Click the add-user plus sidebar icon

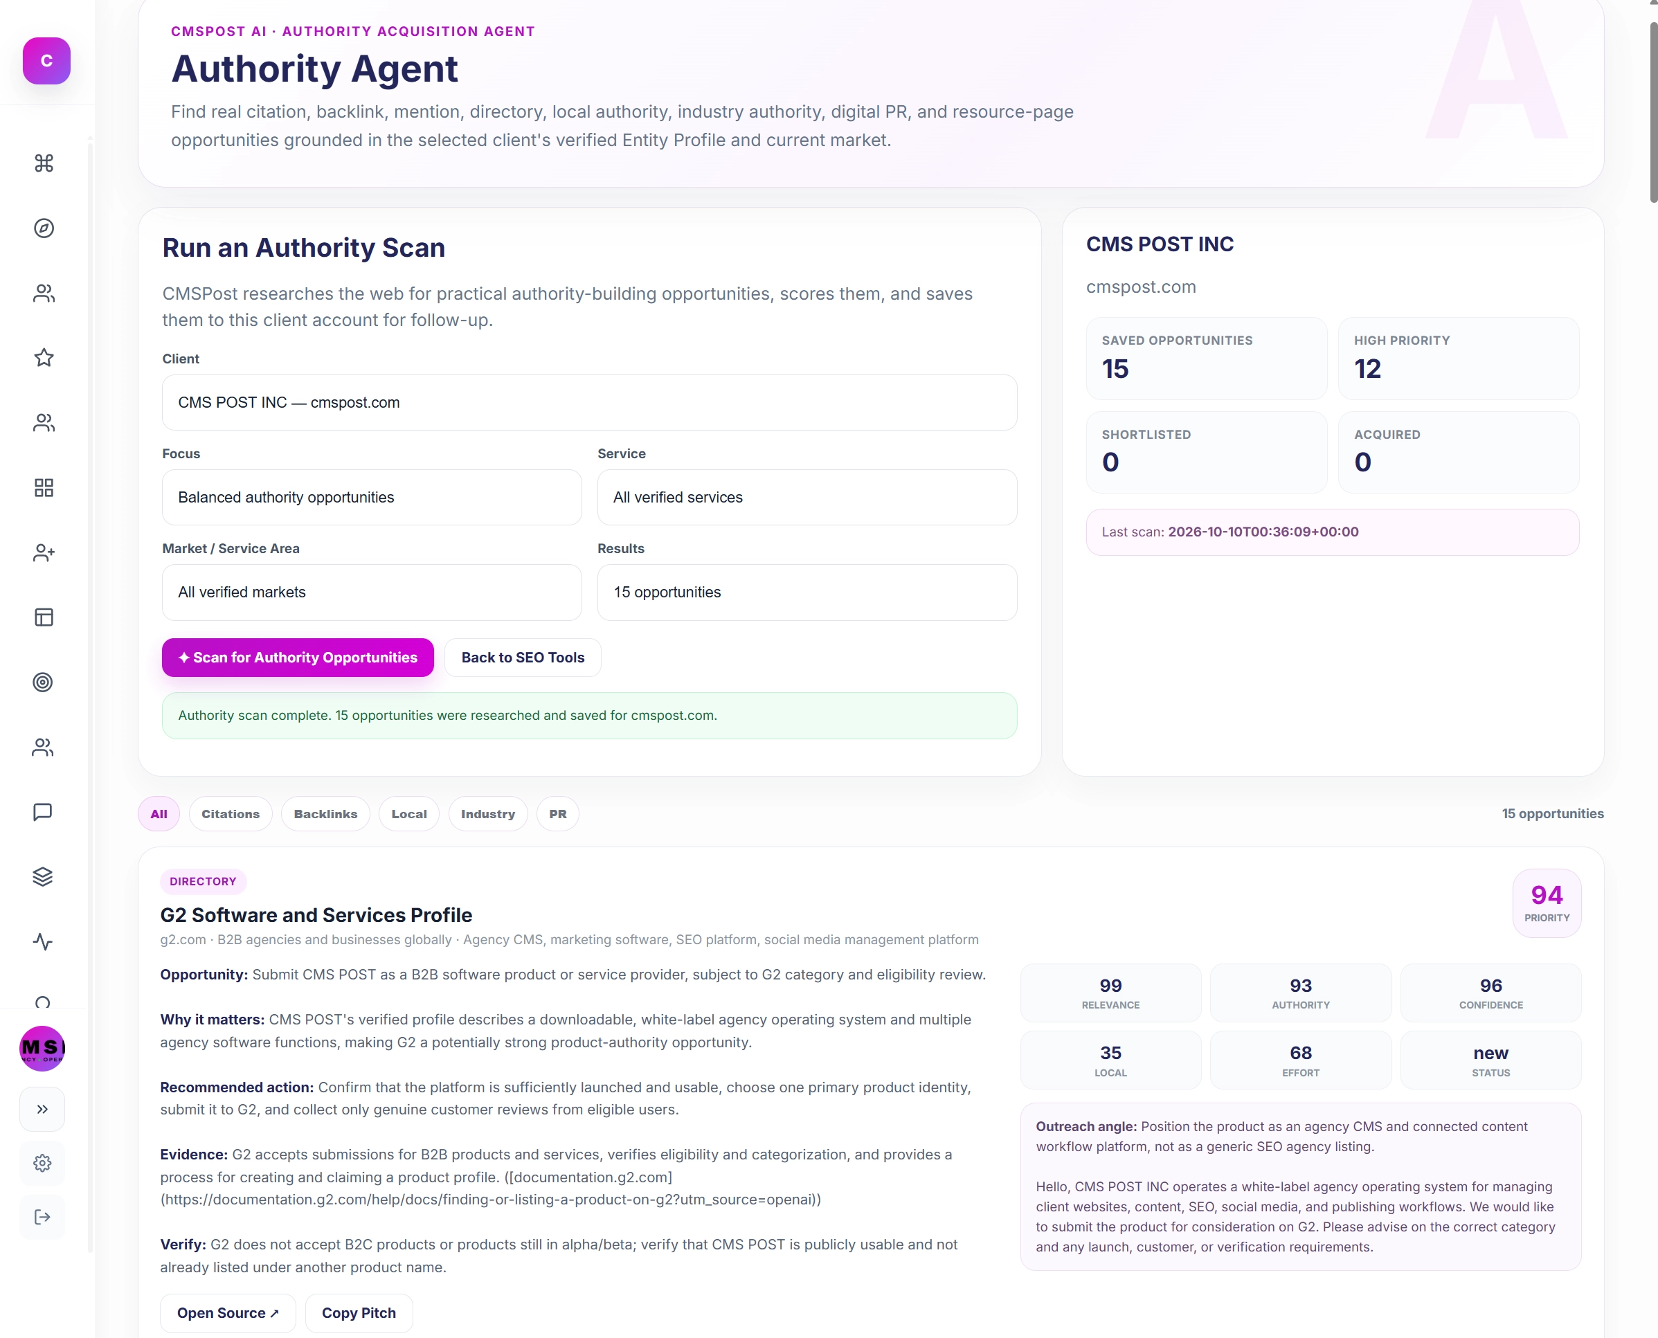click(44, 552)
